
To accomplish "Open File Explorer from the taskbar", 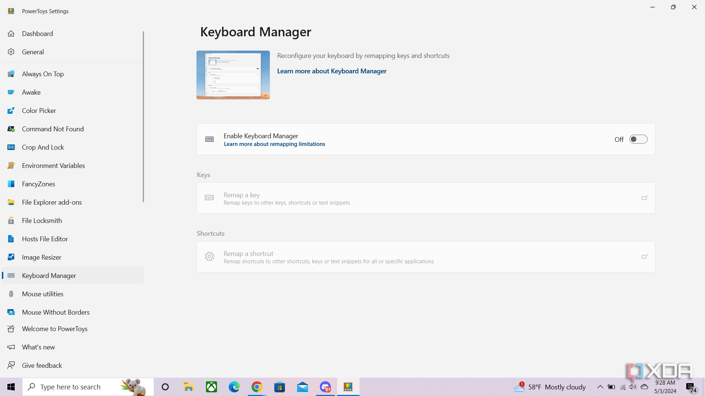I will [188, 387].
